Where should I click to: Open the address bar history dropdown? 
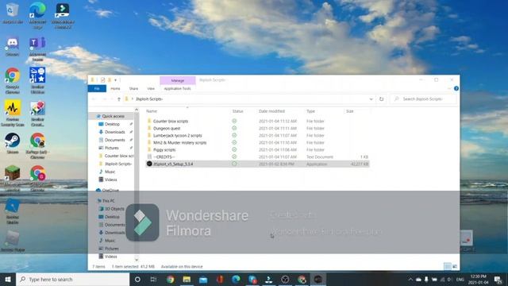[371, 99]
